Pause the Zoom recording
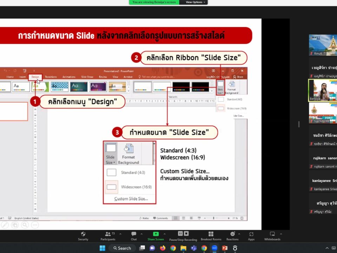The image size is (337, 253). click(180, 234)
